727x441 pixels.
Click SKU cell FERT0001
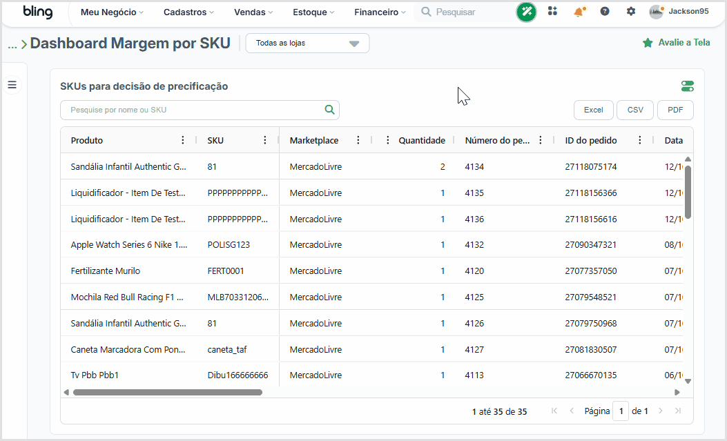(225, 271)
